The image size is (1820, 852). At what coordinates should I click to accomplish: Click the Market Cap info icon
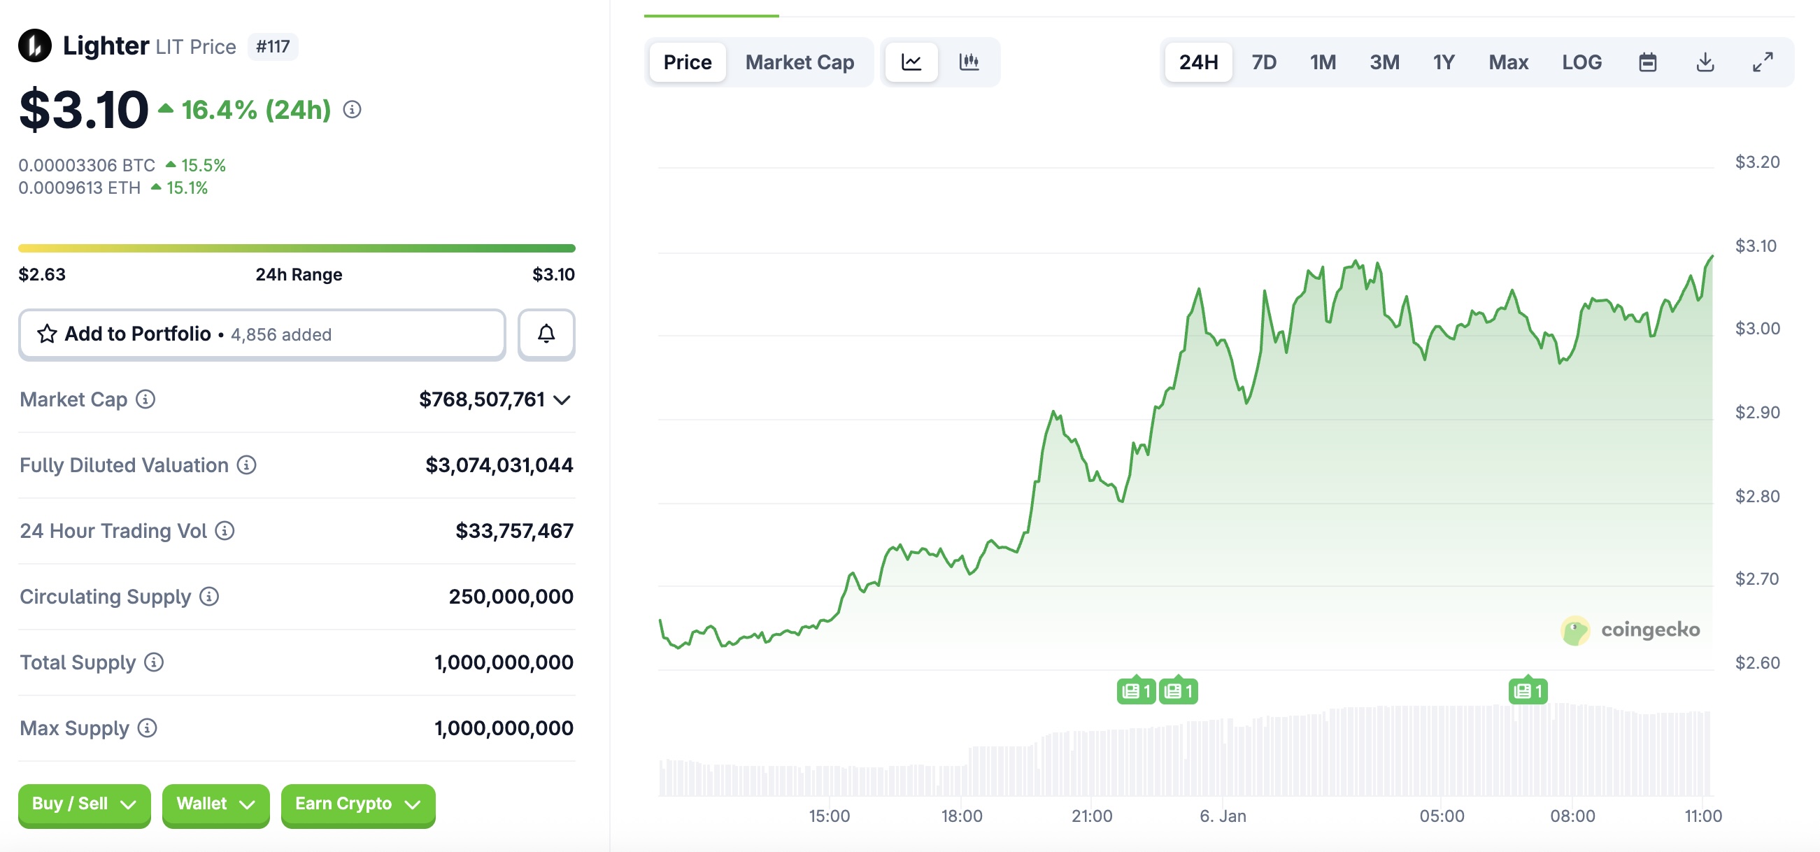(x=145, y=399)
